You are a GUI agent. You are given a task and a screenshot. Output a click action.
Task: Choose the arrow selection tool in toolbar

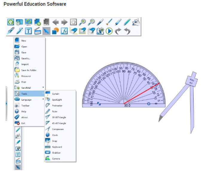pyautogui.click(x=46, y=31)
